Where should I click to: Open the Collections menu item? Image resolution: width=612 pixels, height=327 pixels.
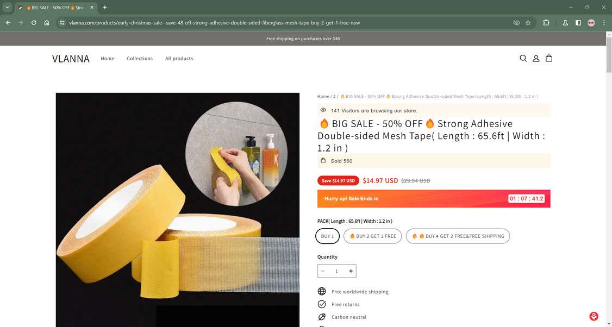(x=140, y=58)
